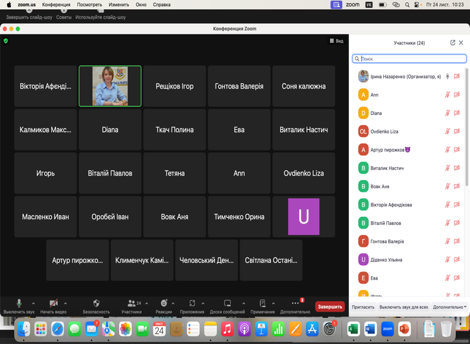This screenshot has height=344, width=470.
Task: Turn on camera with Начать видео
Action: tap(53, 303)
